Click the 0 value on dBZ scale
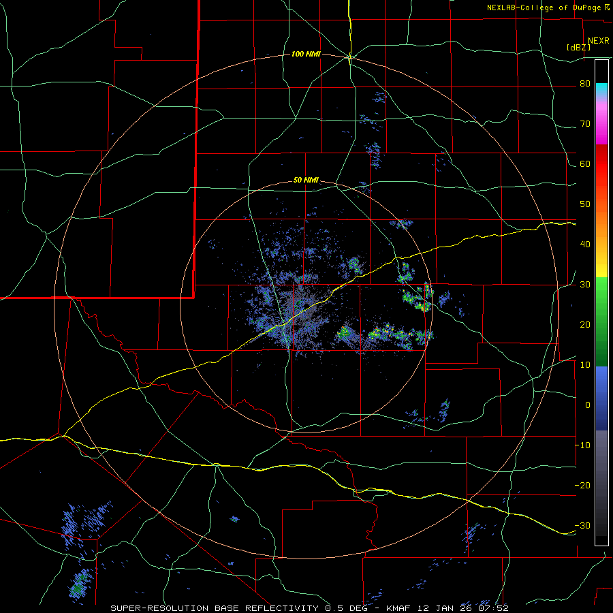 pyautogui.click(x=588, y=405)
